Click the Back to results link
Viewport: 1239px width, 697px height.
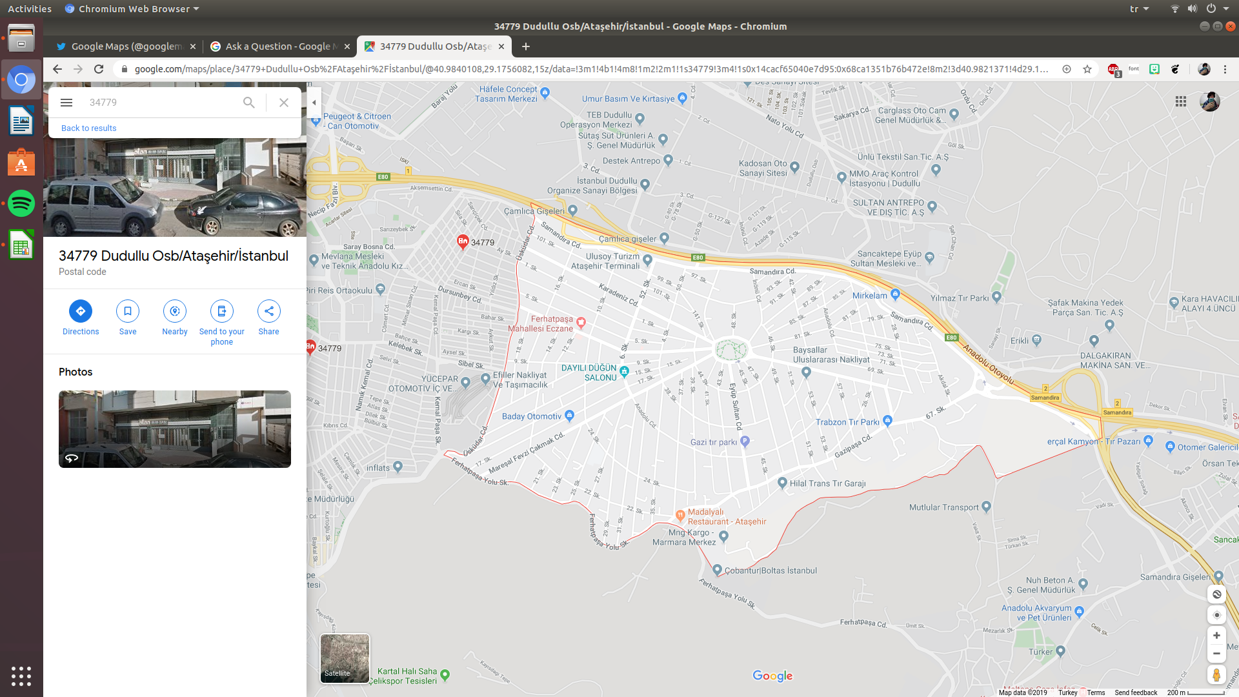coord(89,128)
